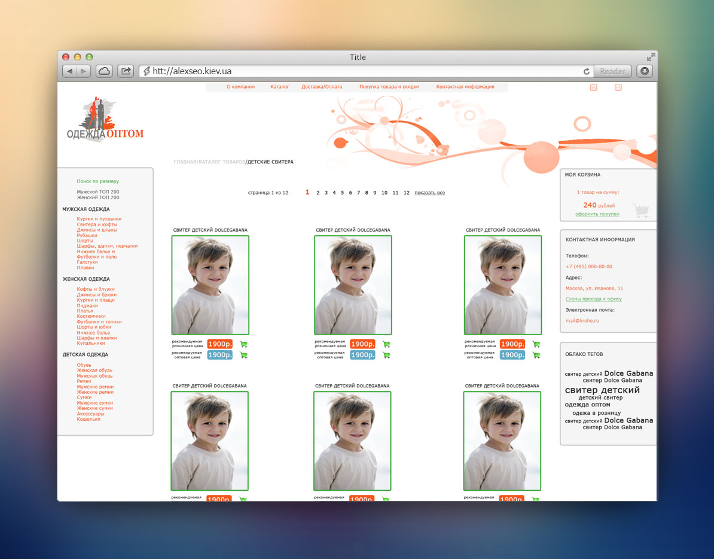714x559 pixels.
Task: Select Куртки и пуховики in men's clothing
Action: coord(99,219)
